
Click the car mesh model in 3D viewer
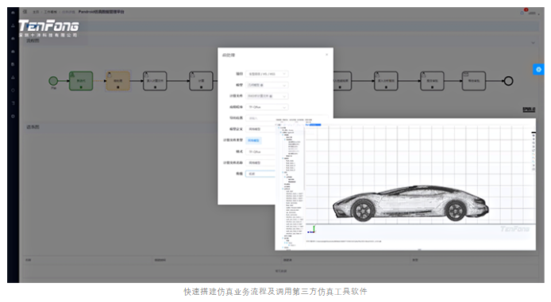tap(410, 204)
